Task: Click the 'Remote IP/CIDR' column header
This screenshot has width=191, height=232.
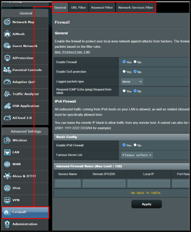Action: pos(104,174)
